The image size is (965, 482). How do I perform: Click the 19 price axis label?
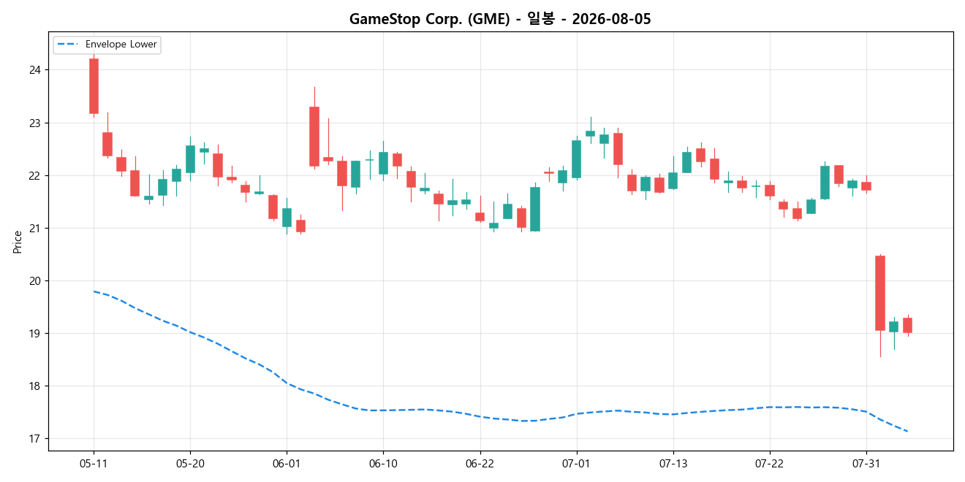pos(35,334)
